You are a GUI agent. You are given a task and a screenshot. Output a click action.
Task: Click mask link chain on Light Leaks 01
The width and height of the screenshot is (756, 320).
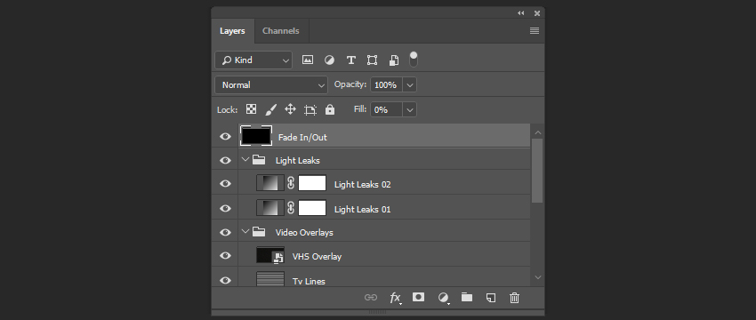291,208
